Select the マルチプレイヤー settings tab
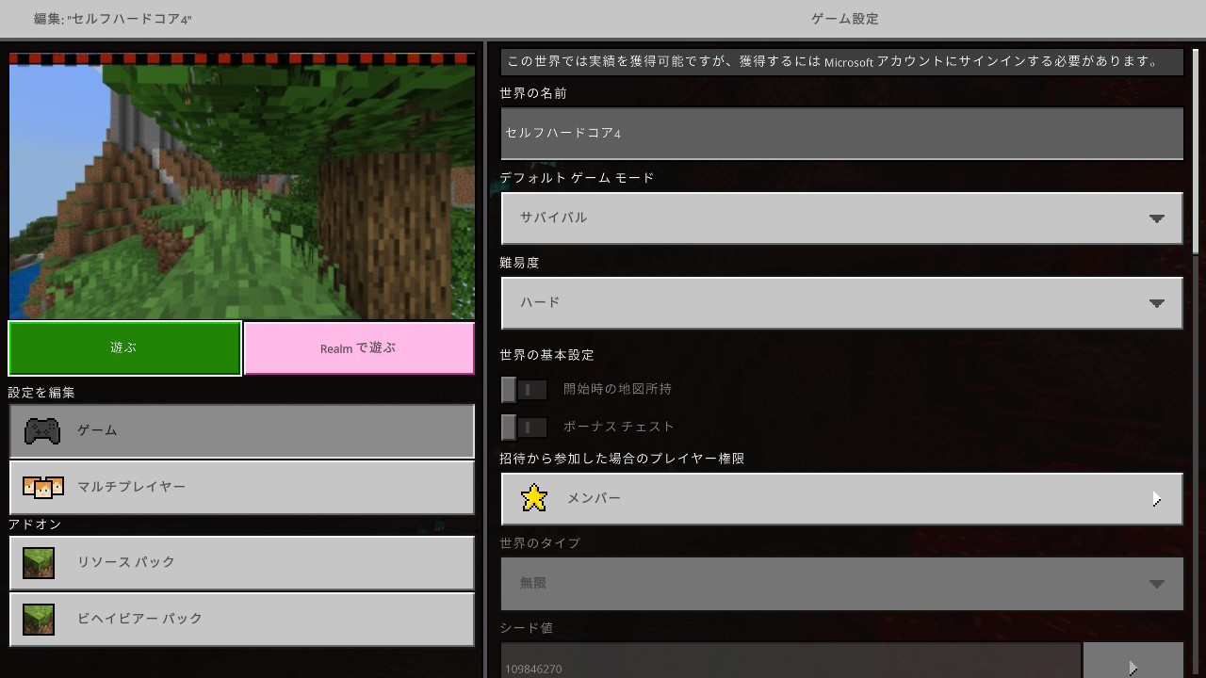The image size is (1206, 678). (x=242, y=487)
